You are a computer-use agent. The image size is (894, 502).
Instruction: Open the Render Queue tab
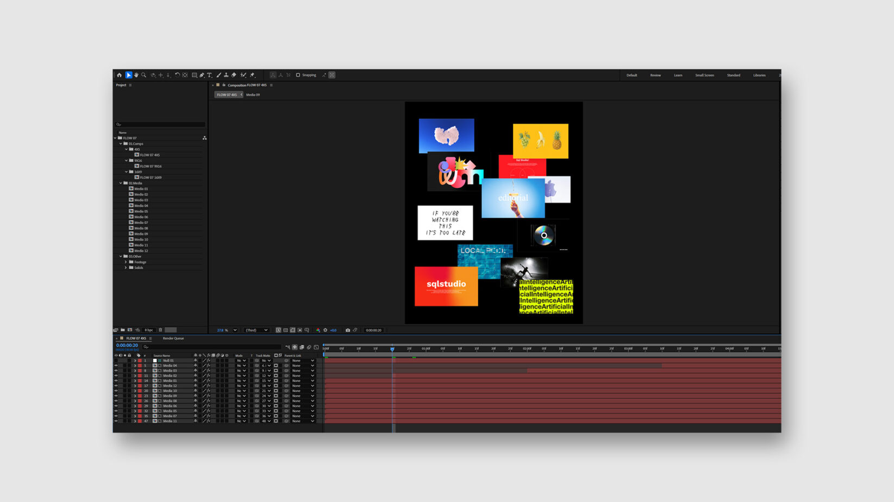[173, 339]
